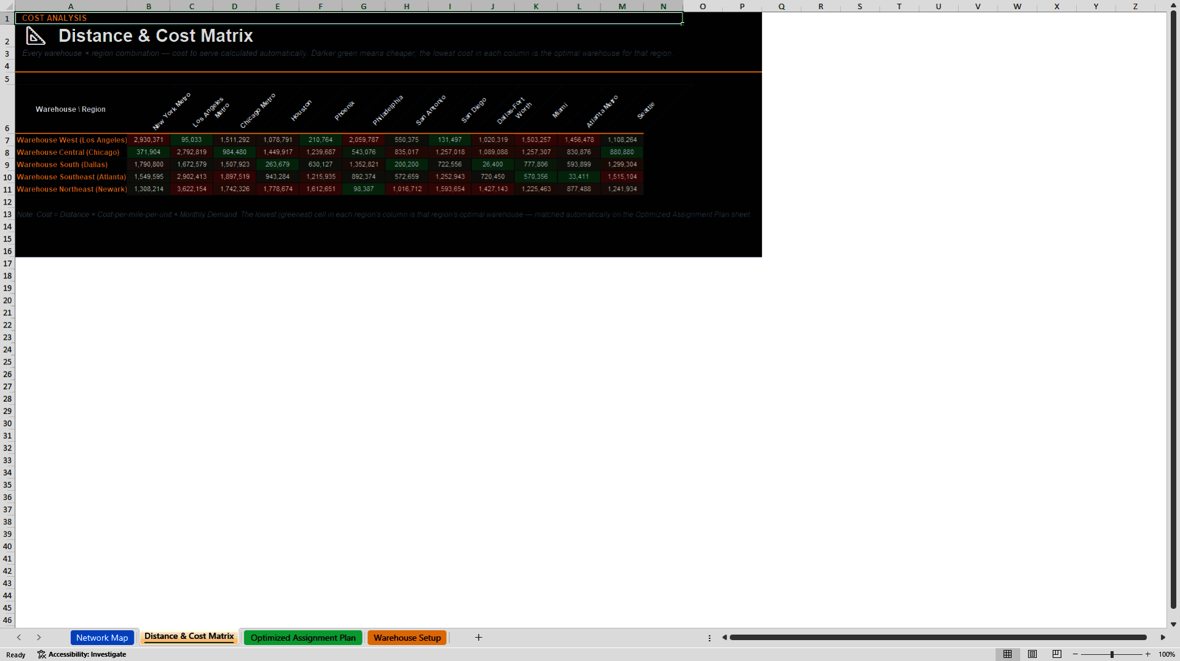Click cell with value 2,930,371

pos(149,140)
